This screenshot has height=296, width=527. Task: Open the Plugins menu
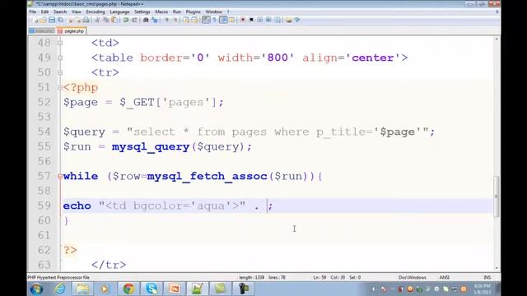click(x=194, y=12)
